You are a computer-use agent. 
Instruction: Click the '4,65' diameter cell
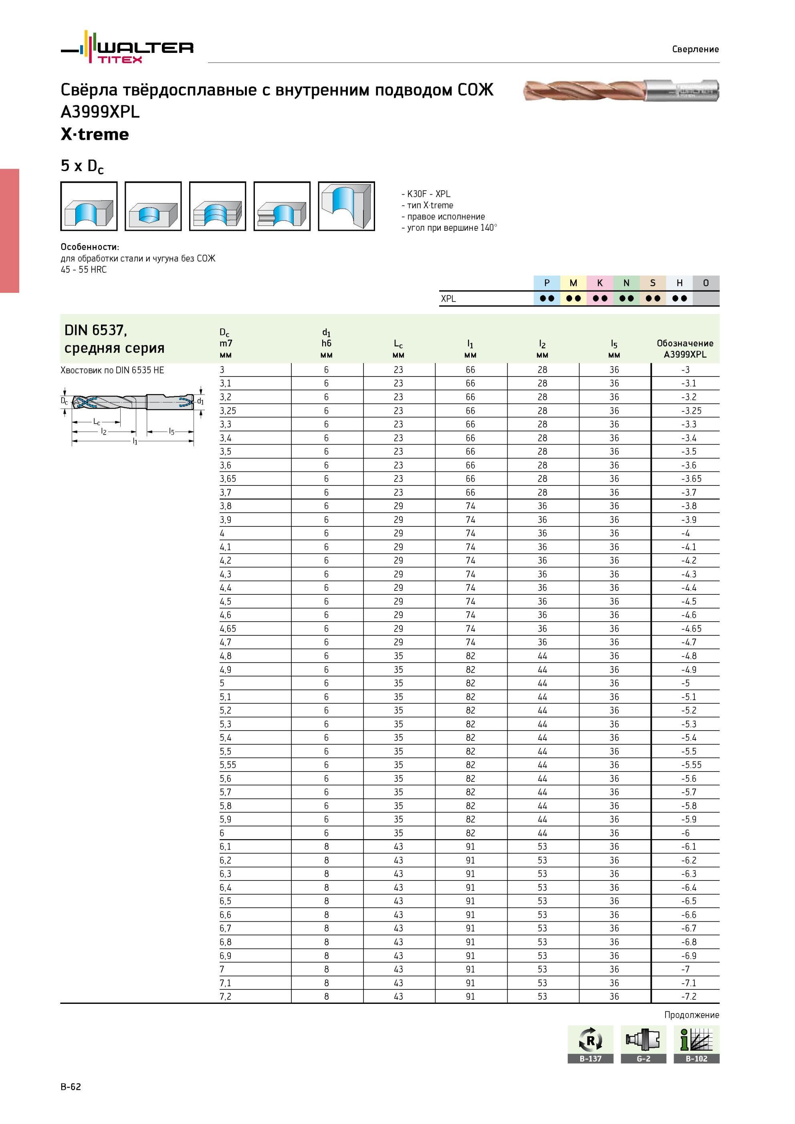[228, 628]
